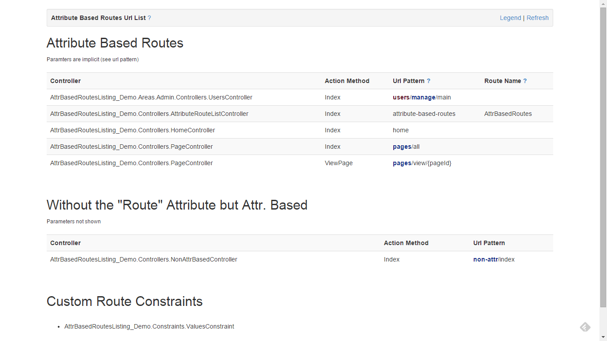607x341 pixels.
Task: Click the question mark next to Route Name
Action: tap(525, 81)
